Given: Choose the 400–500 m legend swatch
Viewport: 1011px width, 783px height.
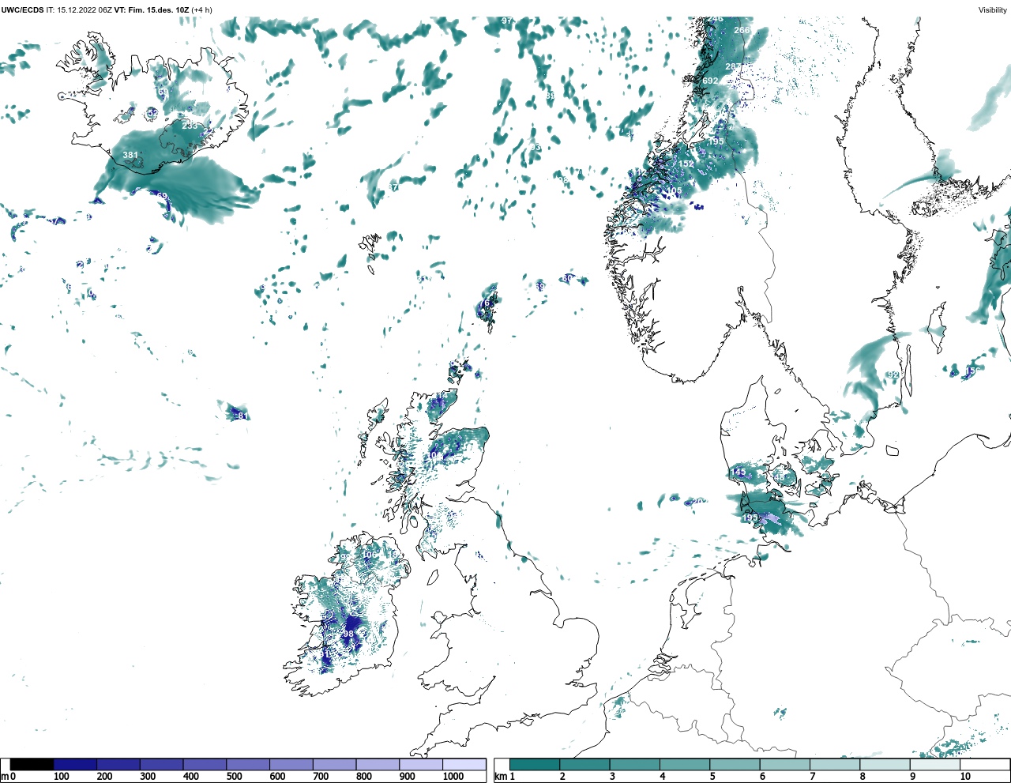Looking at the screenshot, I should tap(205, 764).
